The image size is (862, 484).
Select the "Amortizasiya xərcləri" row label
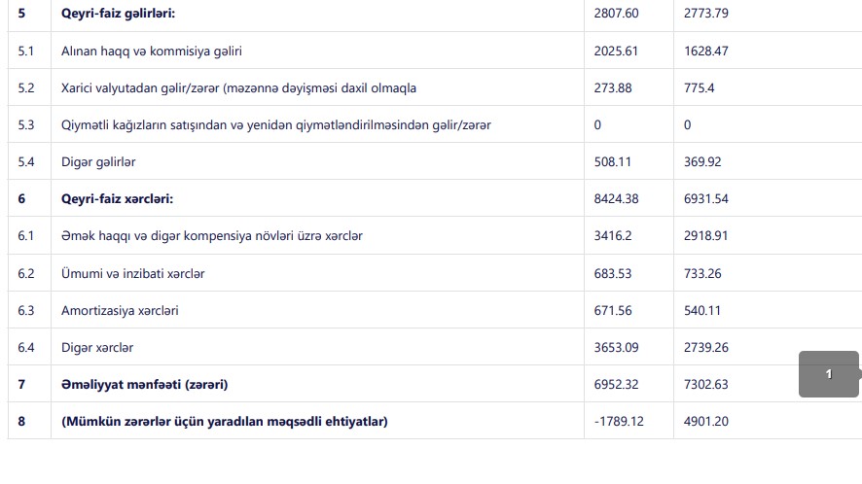(120, 310)
